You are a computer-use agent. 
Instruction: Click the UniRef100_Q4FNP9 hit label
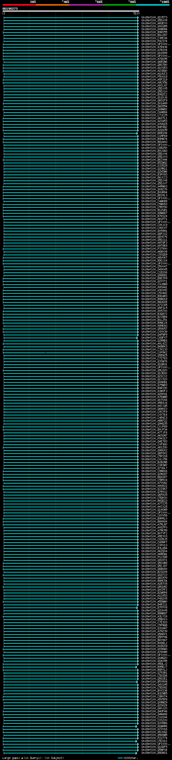tap(154, 335)
